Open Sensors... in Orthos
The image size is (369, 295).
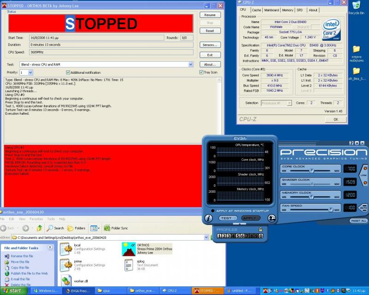pyautogui.click(x=210, y=45)
